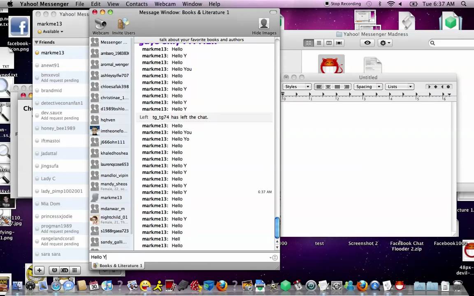Open the Spacing dropdown in Untitled
Viewport: 474px width, 296px height.
pos(368,87)
